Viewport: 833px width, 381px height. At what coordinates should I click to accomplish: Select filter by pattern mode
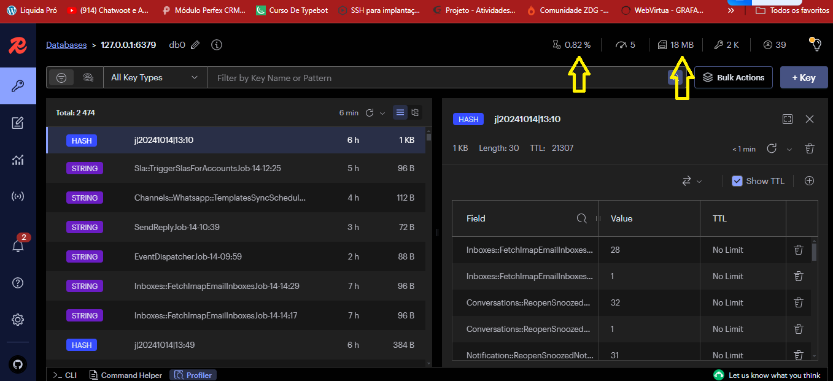[61, 78]
